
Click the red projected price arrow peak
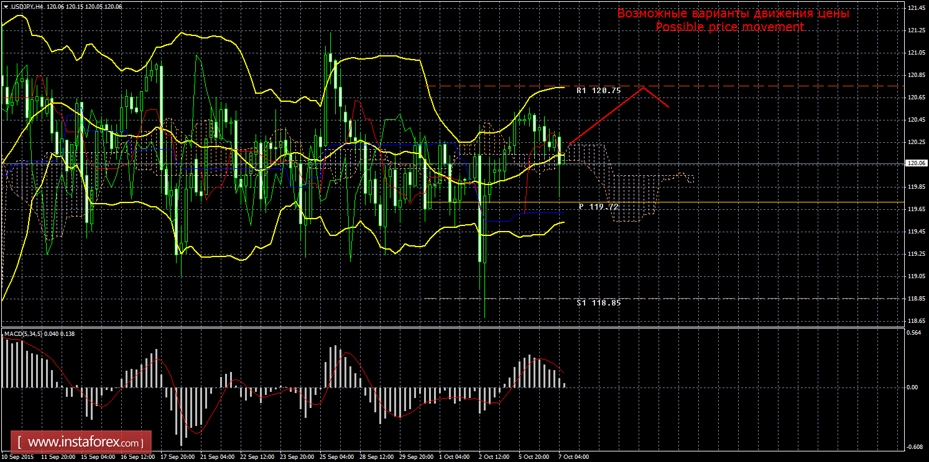643,87
